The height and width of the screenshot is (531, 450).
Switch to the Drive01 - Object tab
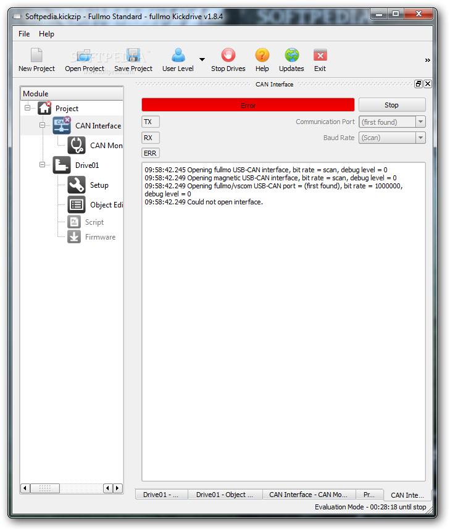point(225,495)
